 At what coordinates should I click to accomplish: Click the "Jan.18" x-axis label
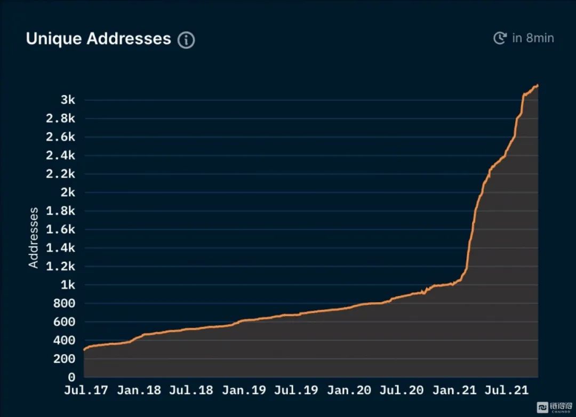pyautogui.click(x=139, y=390)
